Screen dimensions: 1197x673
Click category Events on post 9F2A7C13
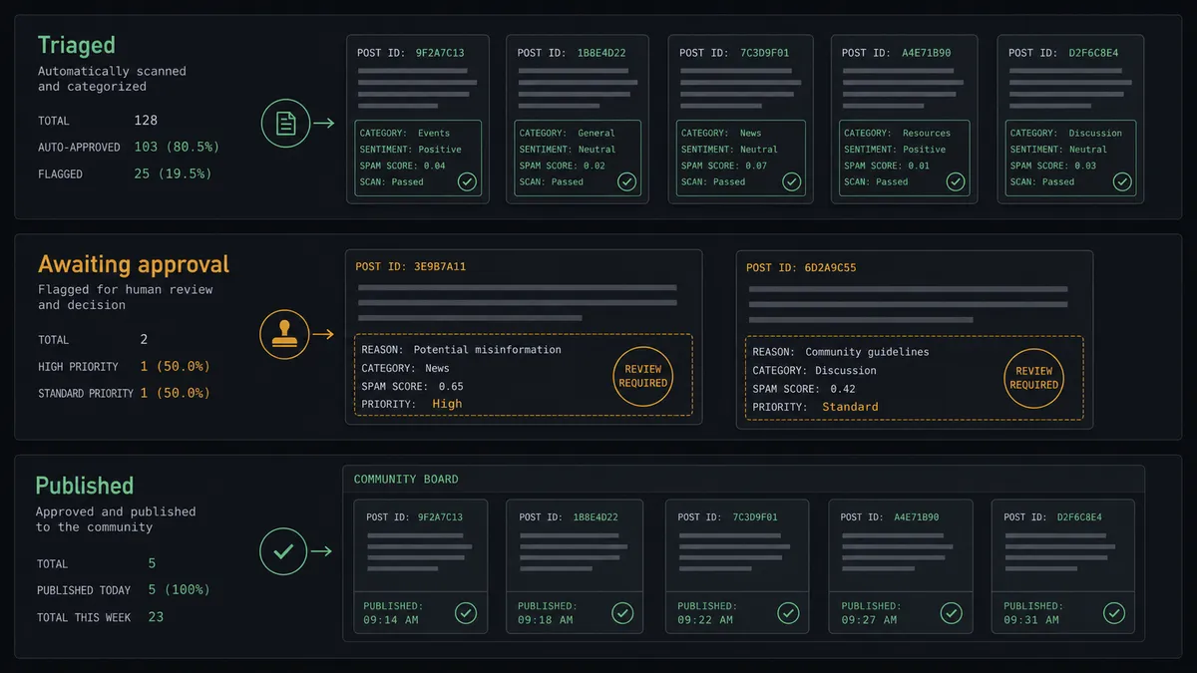pos(434,133)
